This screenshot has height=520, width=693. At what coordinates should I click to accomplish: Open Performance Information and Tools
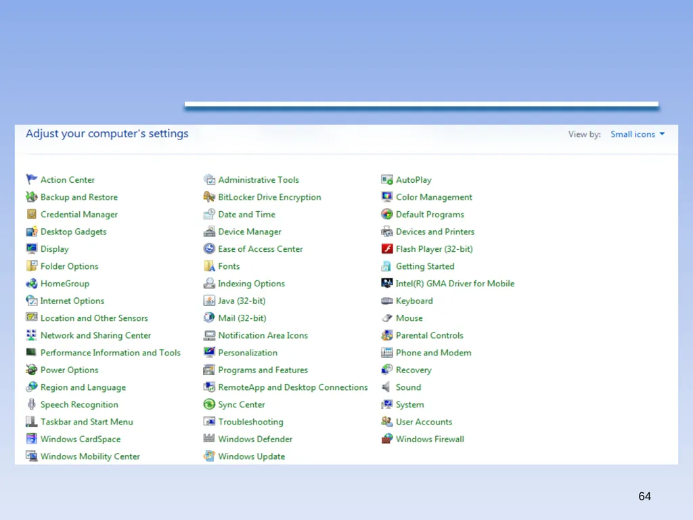[110, 352]
